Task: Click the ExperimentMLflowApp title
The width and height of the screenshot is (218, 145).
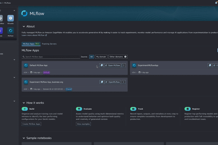Action: pos(148,65)
